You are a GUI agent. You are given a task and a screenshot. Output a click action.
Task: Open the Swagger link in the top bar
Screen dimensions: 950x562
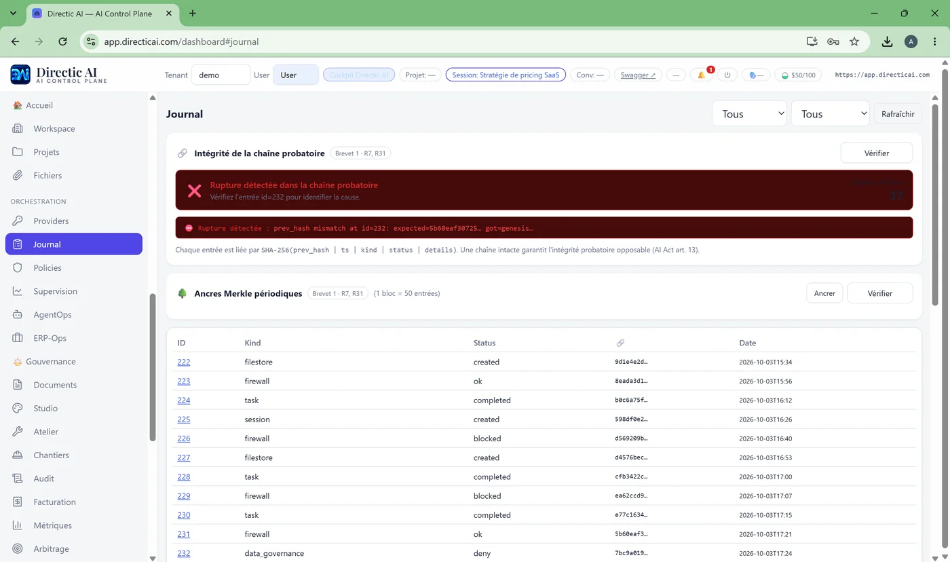tap(638, 75)
